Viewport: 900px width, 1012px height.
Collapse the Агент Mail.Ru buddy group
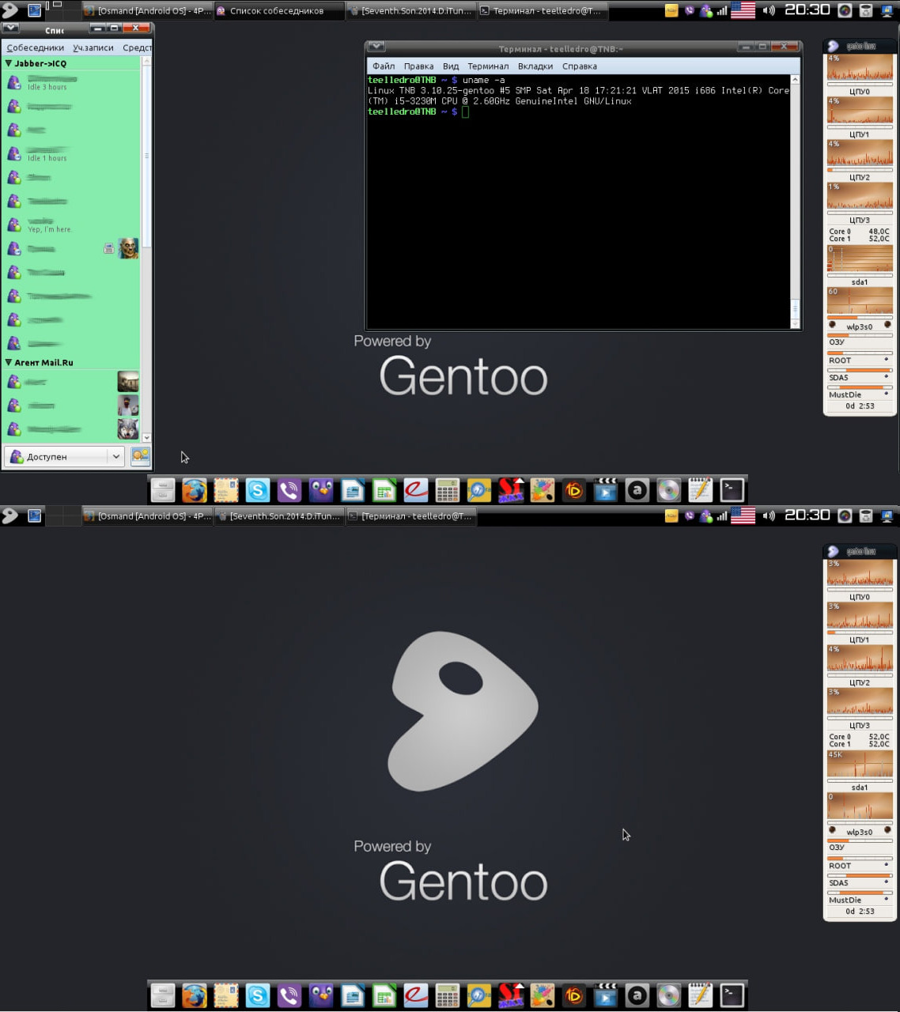9,362
